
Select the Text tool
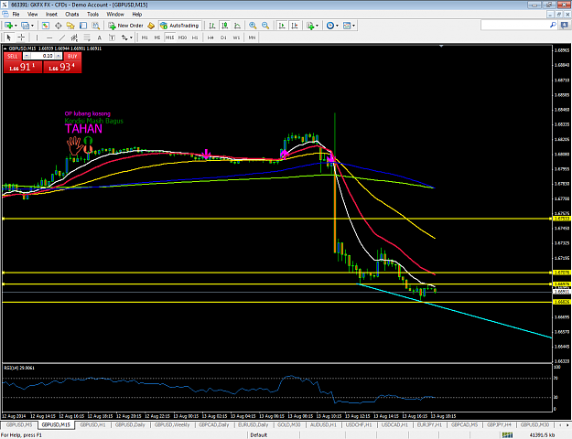pyautogui.click(x=99, y=37)
